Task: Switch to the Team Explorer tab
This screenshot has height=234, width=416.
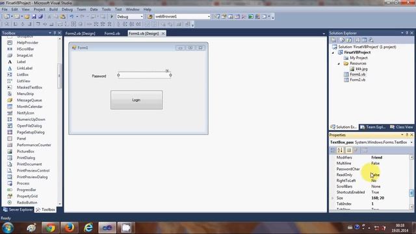Action: (x=373, y=127)
